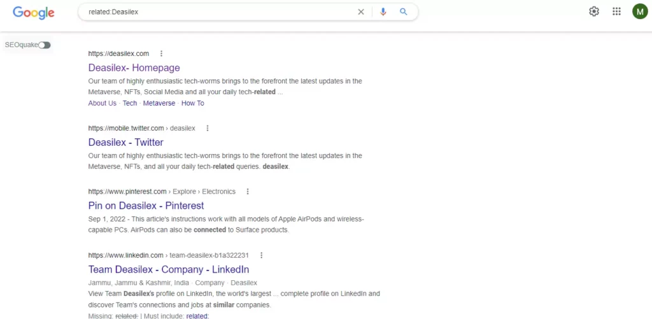Click the 'related:' must include link

pyautogui.click(x=197, y=316)
